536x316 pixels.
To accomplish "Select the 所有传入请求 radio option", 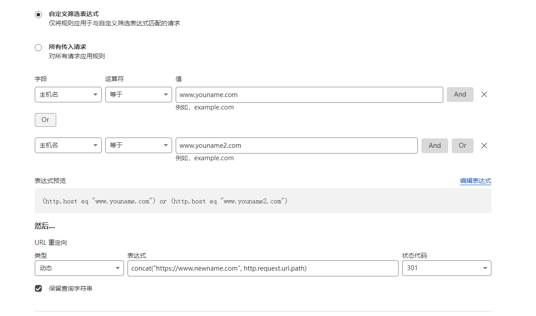I will click(x=38, y=47).
